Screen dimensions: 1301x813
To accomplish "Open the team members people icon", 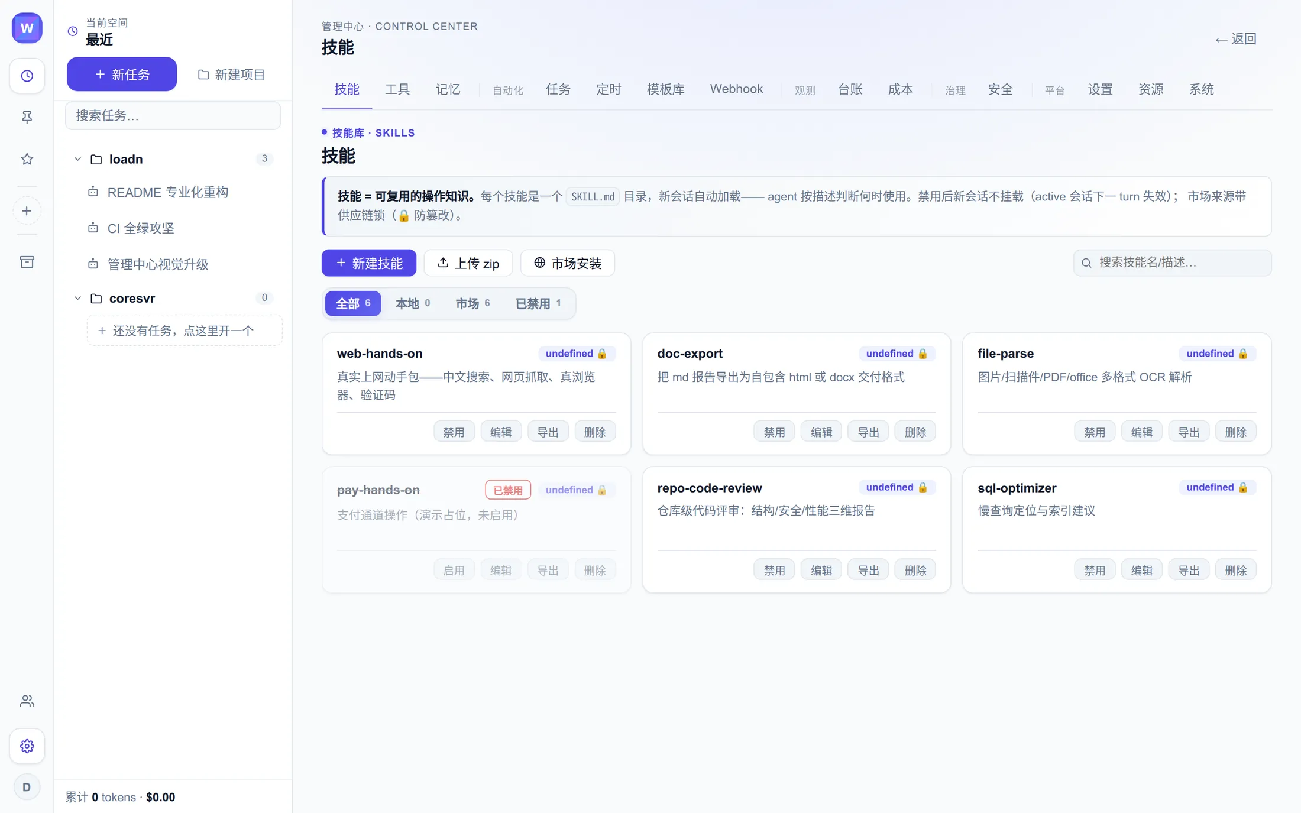I will click(x=27, y=701).
